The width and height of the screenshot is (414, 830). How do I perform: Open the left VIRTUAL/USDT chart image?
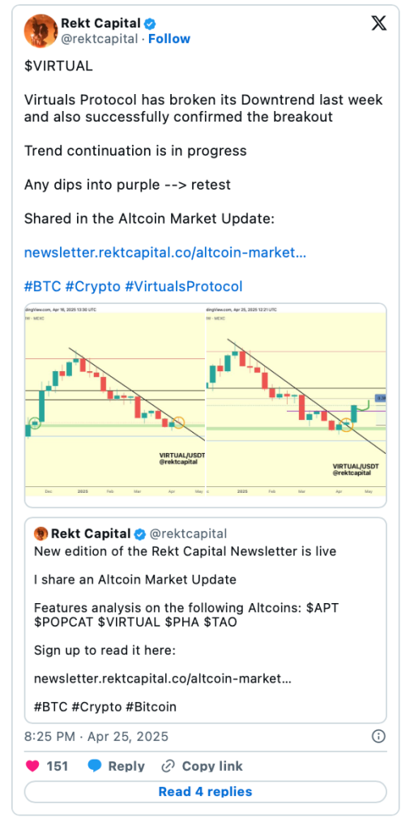115,400
